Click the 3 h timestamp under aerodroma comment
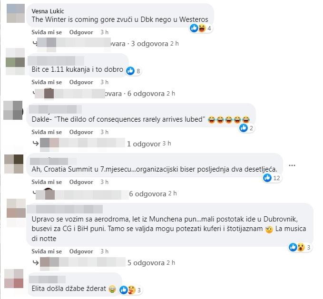Image resolution: width=323 pixels, height=299 pixels. (105, 251)
